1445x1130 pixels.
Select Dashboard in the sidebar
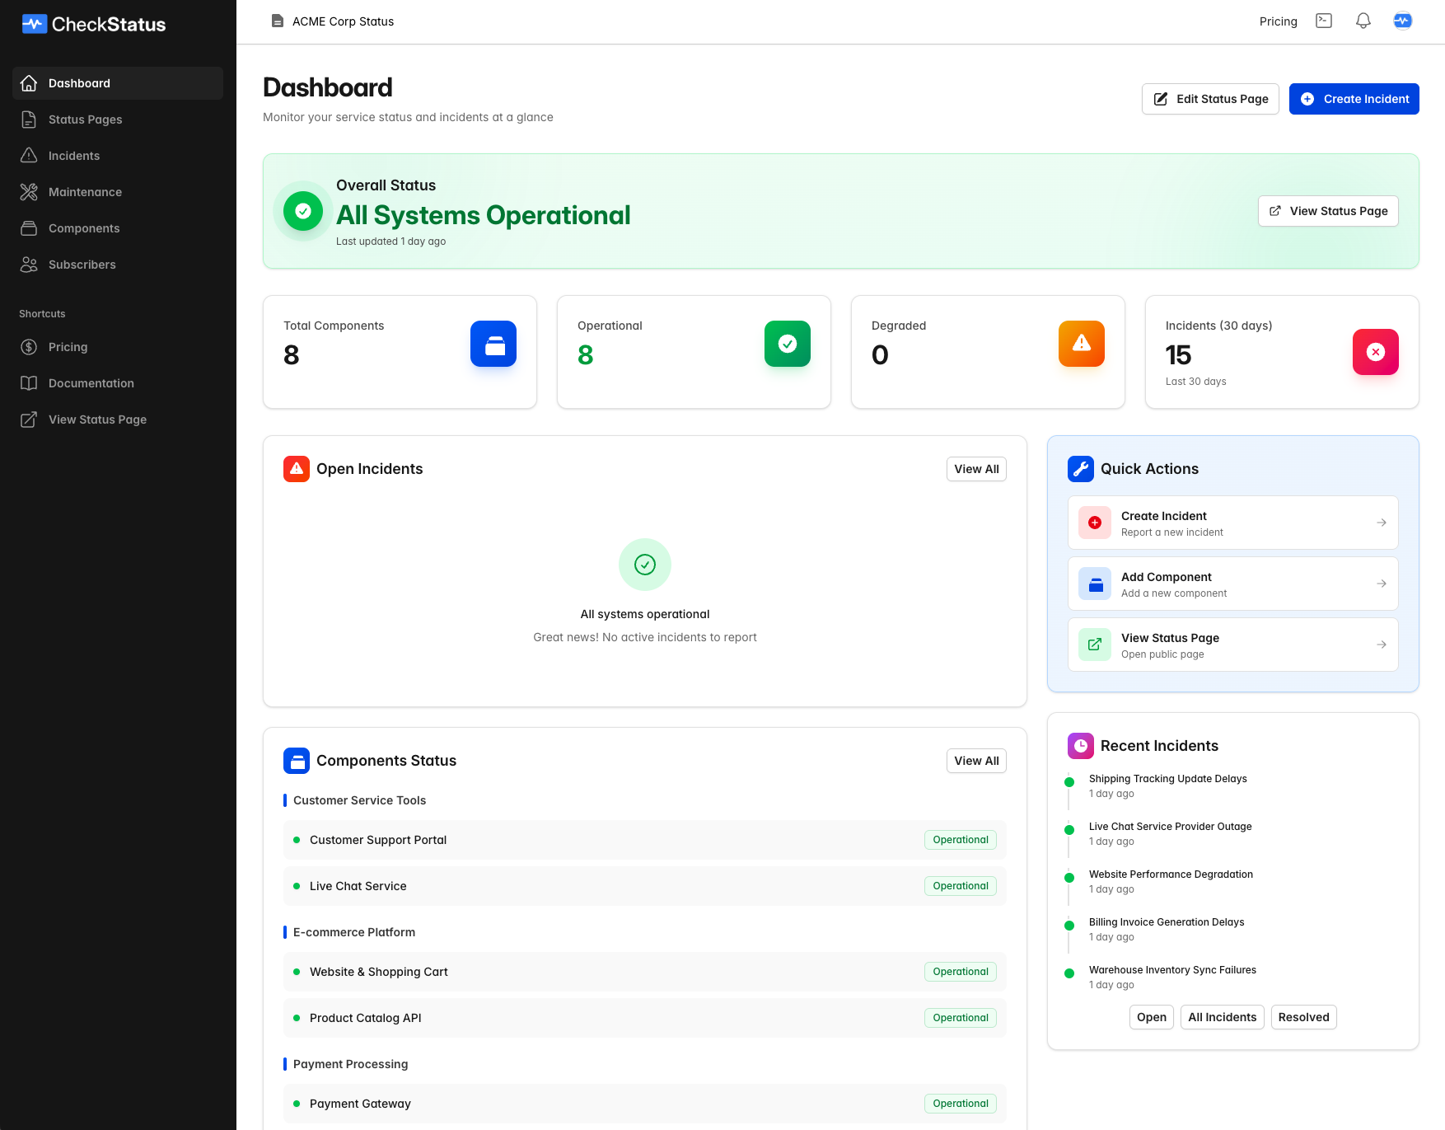click(118, 83)
